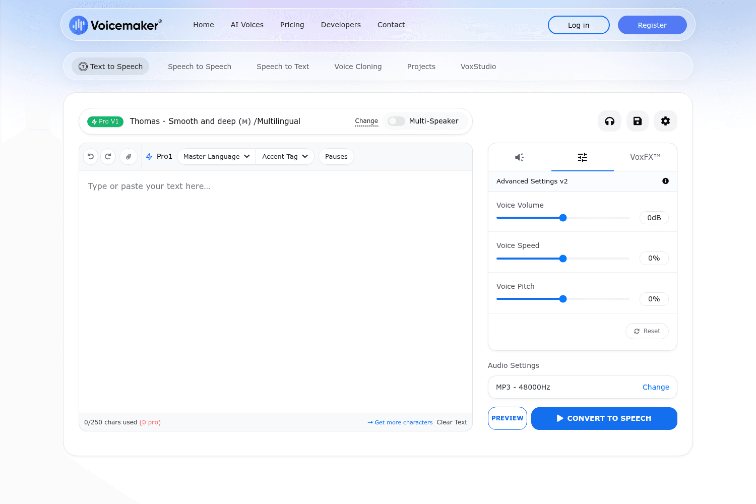Click the Voice Speed 0% value field
Image resolution: width=756 pixels, height=504 pixels.
[x=654, y=258]
